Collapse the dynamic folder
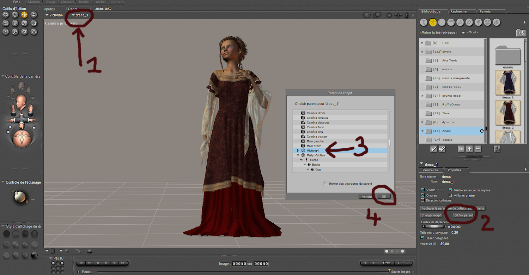529x275 pixels. pyautogui.click(x=422, y=122)
